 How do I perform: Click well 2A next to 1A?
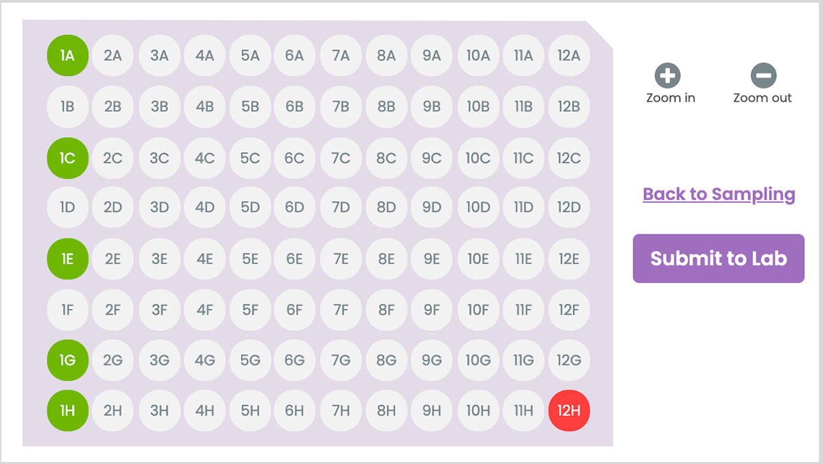click(x=112, y=56)
